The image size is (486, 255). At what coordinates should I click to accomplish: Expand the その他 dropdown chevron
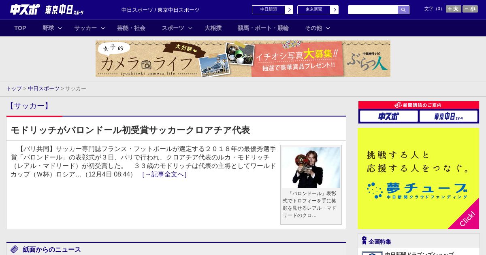coord(328,28)
